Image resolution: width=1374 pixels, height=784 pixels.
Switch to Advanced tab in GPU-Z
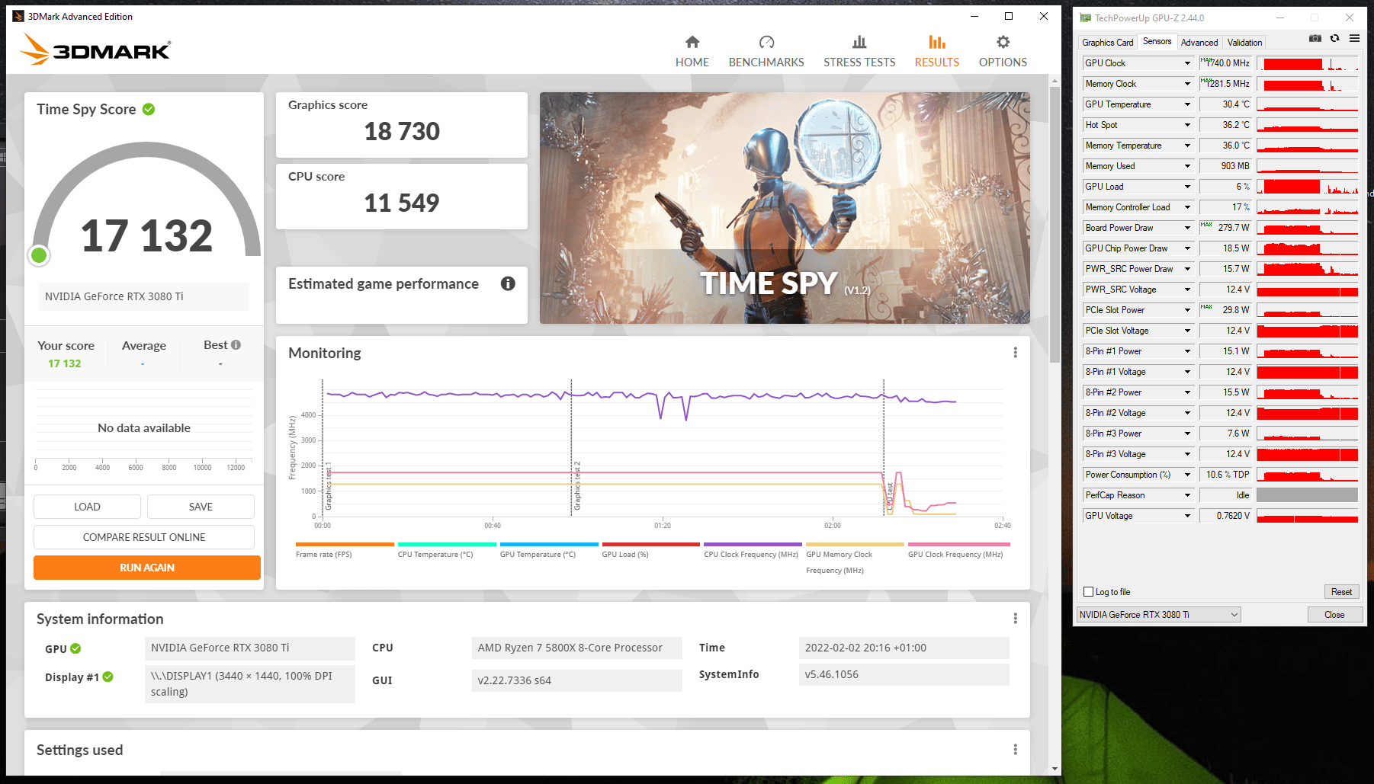1199,43
